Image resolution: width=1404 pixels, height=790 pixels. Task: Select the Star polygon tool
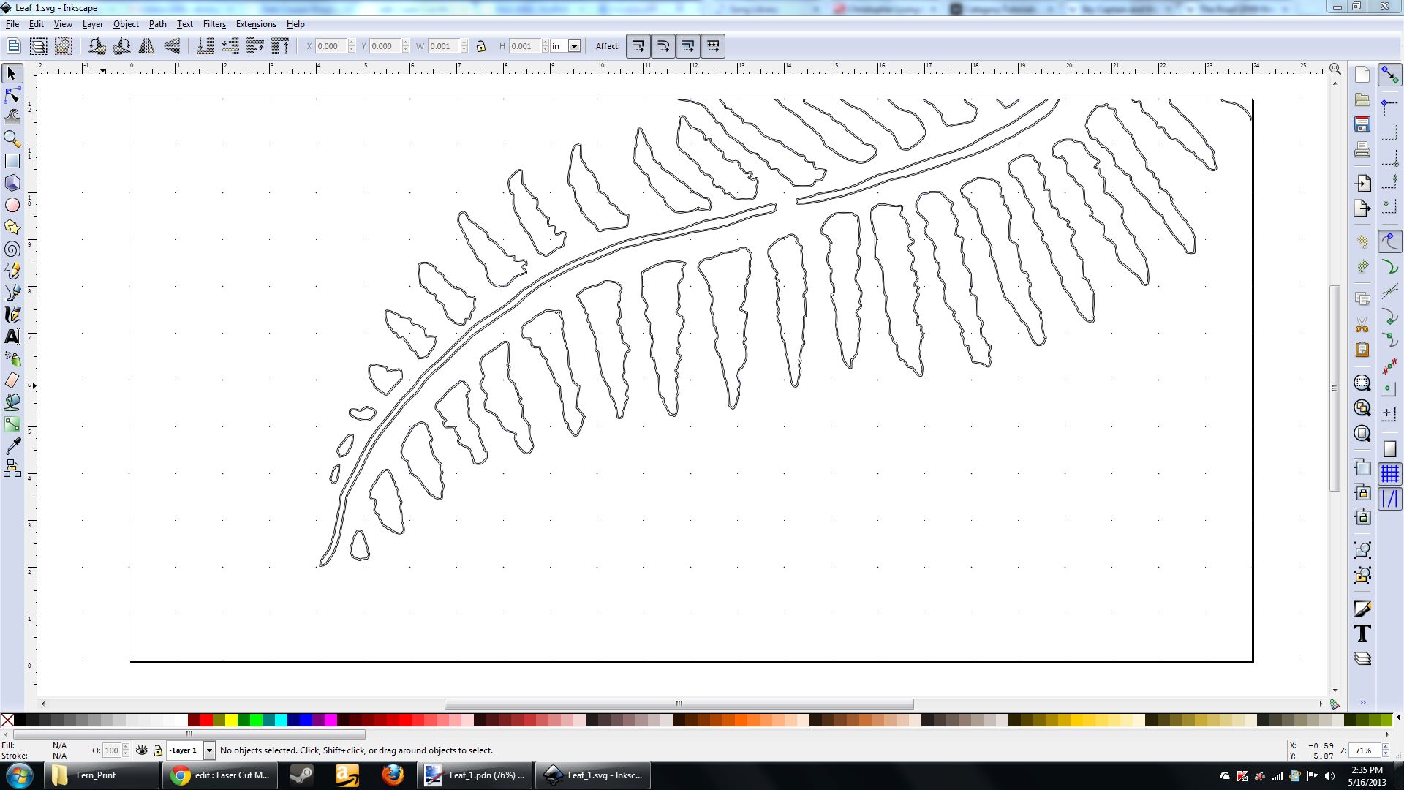[x=12, y=227]
